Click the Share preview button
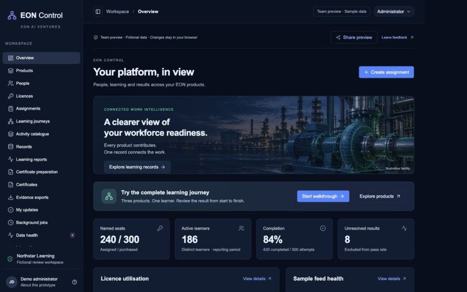The width and height of the screenshot is (467, 292). (x=354, y=37)
